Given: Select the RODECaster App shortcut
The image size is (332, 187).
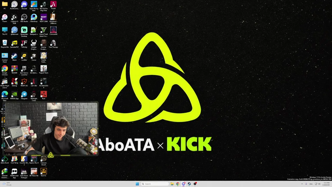Looking at the screenshot, I should tap(14, 173).
